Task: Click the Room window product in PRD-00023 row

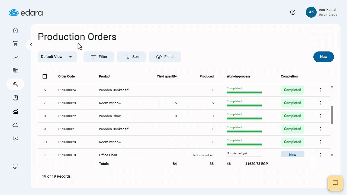Action: (110, 103)
